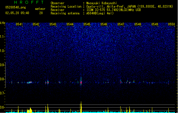Click the long meteor echo cluster near 0542

pyautogui.click(x=29, y=82)
